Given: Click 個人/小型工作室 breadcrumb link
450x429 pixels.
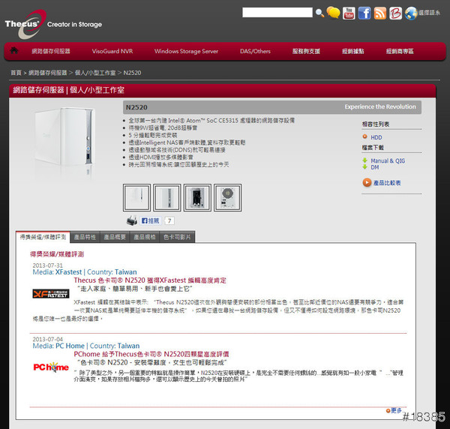Looking at the screenshot, I should point(95,73).
